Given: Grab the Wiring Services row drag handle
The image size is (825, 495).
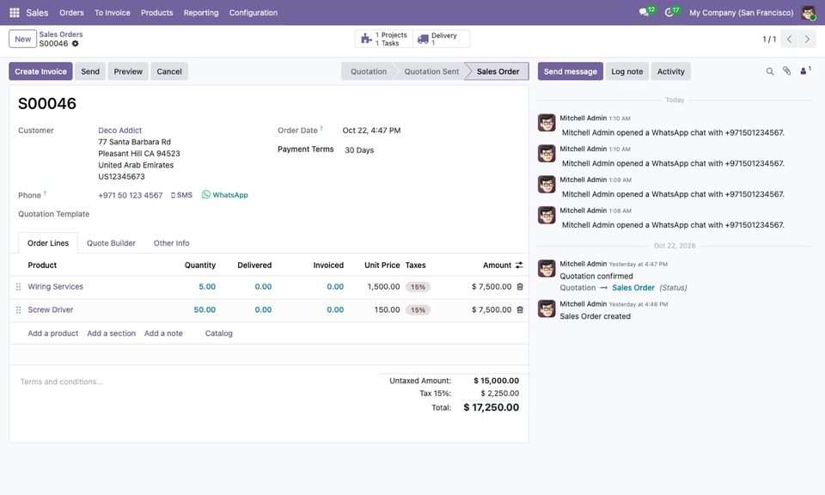Looking at the screenshot, I should pyautogui.click(x=18, y=287).
